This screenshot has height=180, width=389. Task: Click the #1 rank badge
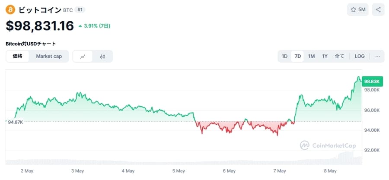tap(80, 9)
